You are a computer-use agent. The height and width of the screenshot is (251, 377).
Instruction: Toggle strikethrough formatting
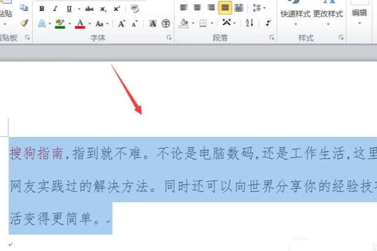point(89,9)
